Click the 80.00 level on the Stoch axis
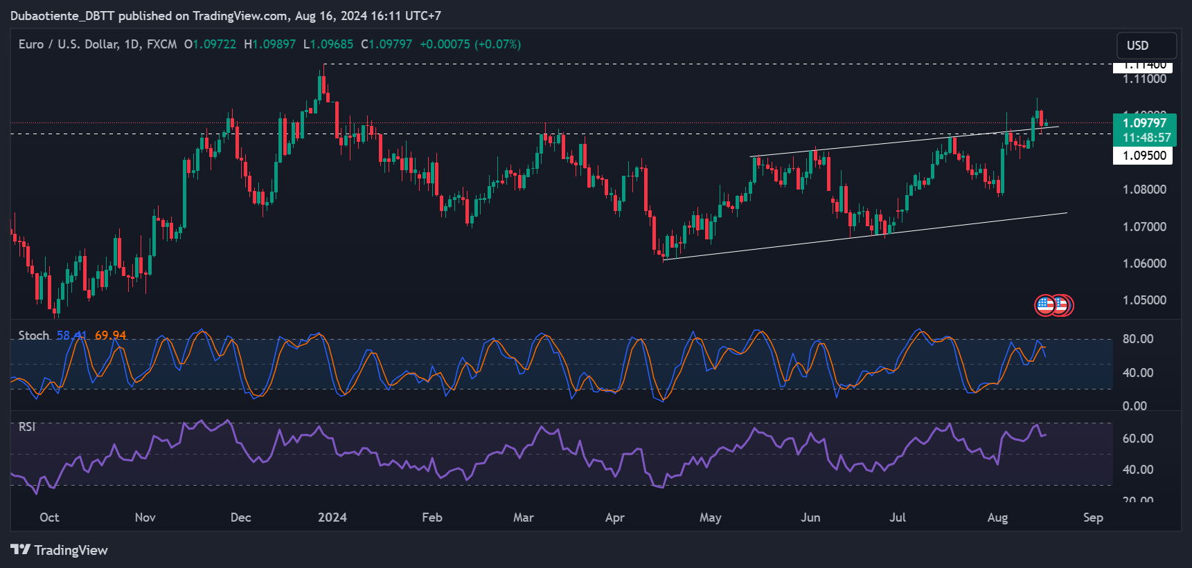Viewport: 1192px width, 568px height. 1137,339
